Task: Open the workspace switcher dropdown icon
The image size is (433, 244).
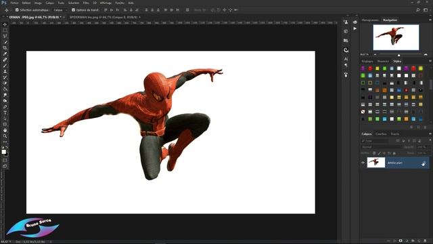Action: 426,10
